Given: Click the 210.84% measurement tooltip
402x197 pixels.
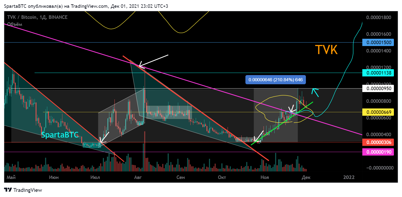Looking at the screenshot, I should click(x=276, y=80).
